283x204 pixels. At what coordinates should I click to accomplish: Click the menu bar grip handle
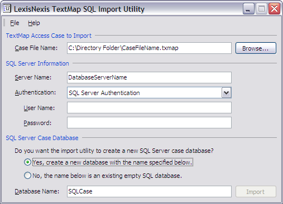(x=4, y=23)
